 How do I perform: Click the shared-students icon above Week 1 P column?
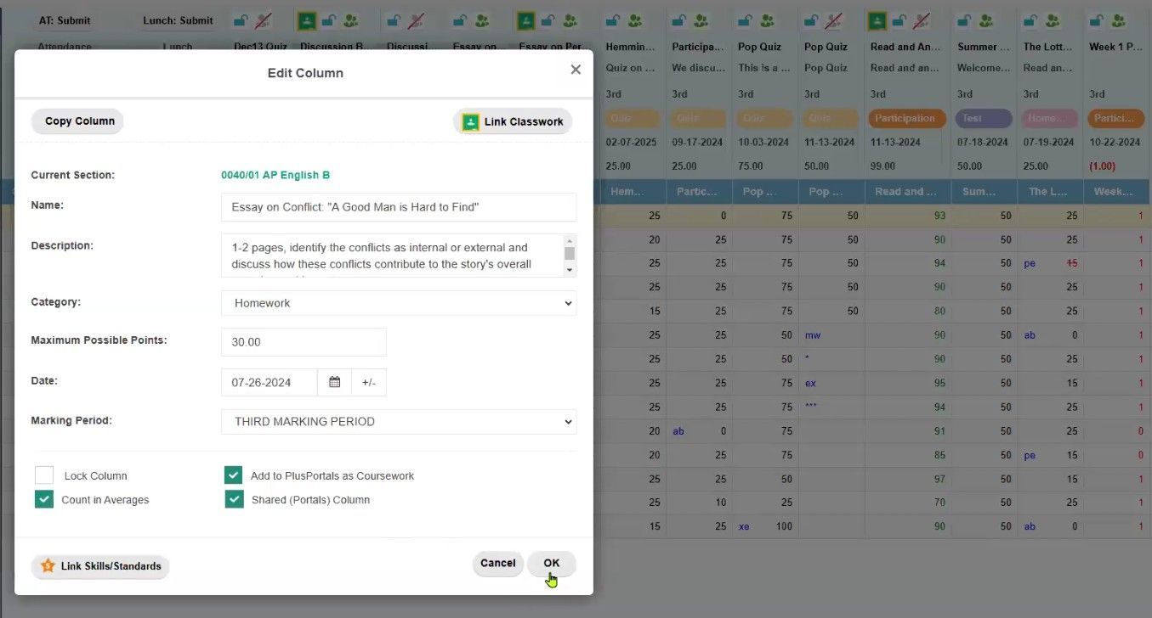(1118, 20)
